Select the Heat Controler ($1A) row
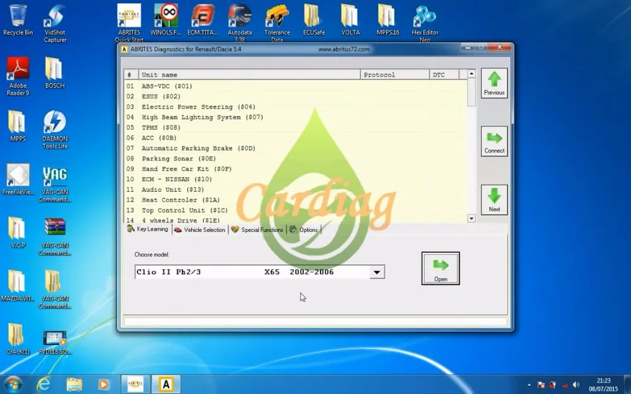The width and height of the screenshot is (631, 394). [x=296, y=200]
